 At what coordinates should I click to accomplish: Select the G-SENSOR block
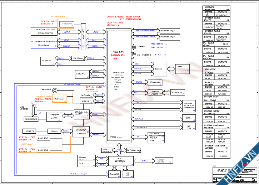[66, 24]
